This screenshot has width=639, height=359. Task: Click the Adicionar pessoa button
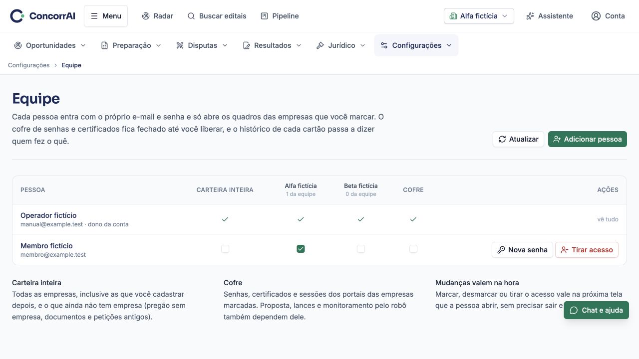588,139
